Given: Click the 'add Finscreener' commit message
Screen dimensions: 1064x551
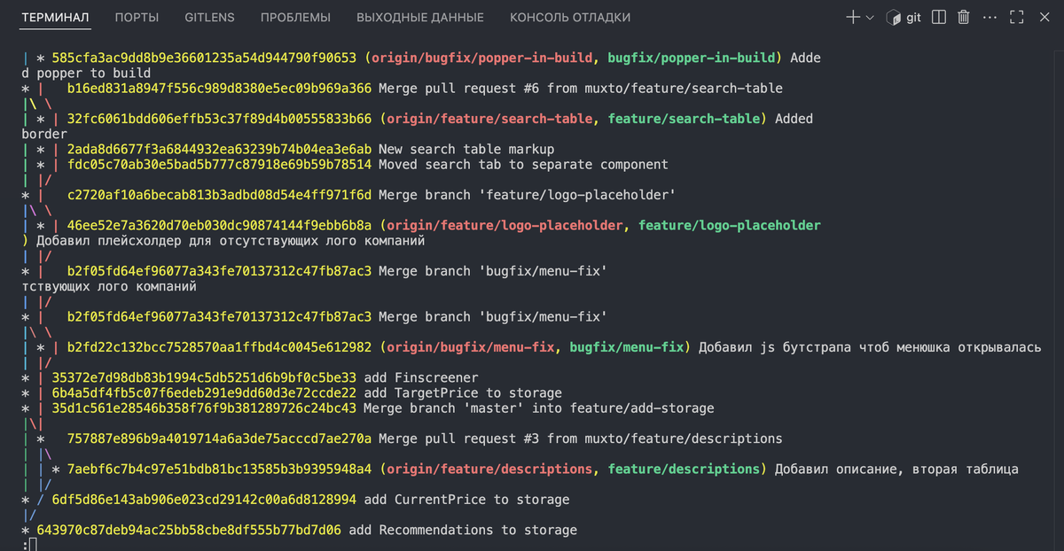Looking at the screenshot, I should (421, 377).
